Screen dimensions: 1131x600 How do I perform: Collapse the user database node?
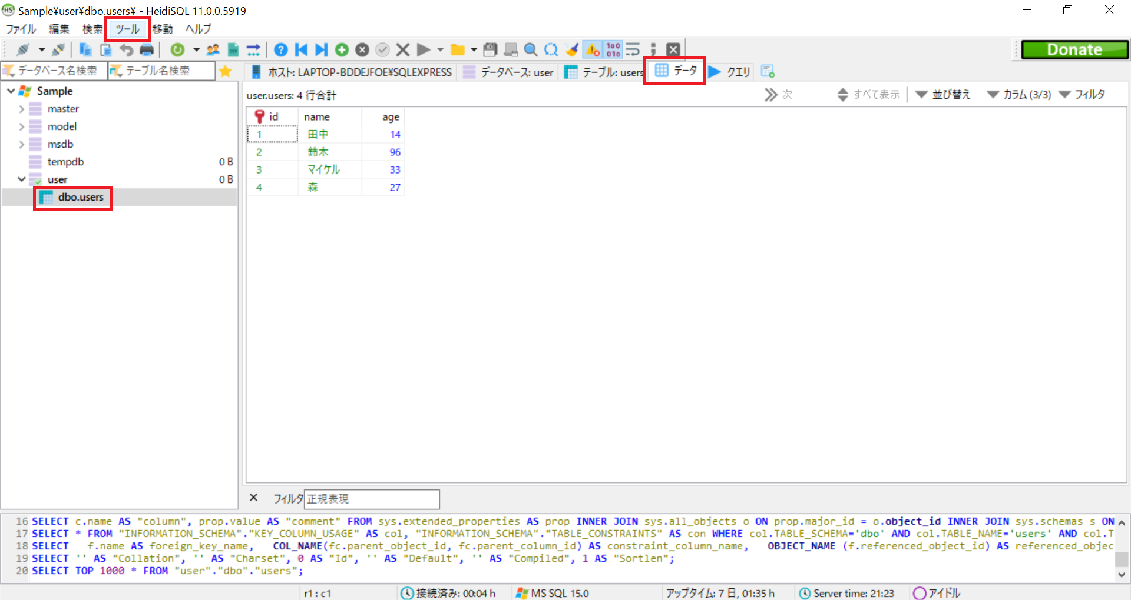coord(22,179)
